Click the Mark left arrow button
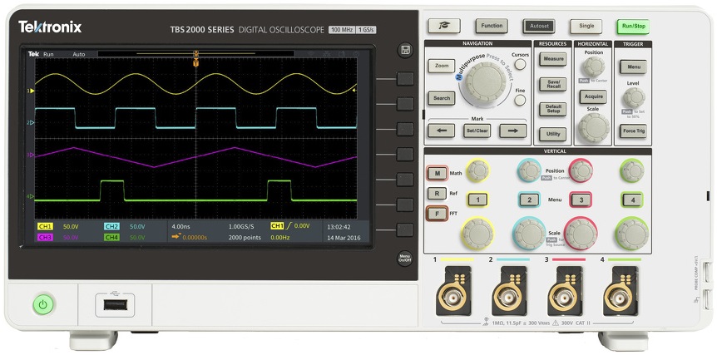This screenshot has height=355, width=717. coord(442,131)
